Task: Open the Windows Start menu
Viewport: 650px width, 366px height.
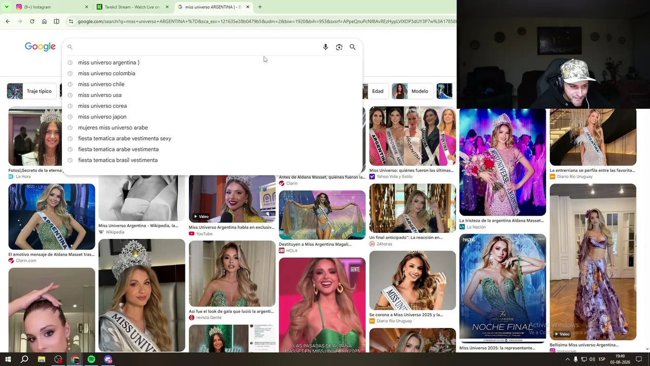Action: [8, 359]
